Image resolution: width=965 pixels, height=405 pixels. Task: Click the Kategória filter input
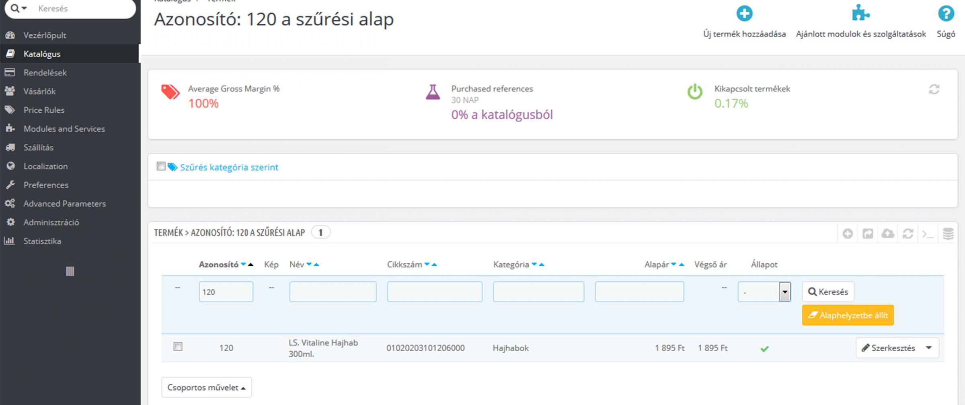point(538,292)
